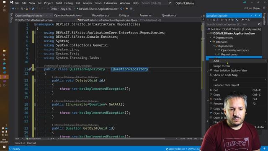
Task: Select the Solution 'DEVisIT.SiFatto' root node
Action: pos(236,29)
